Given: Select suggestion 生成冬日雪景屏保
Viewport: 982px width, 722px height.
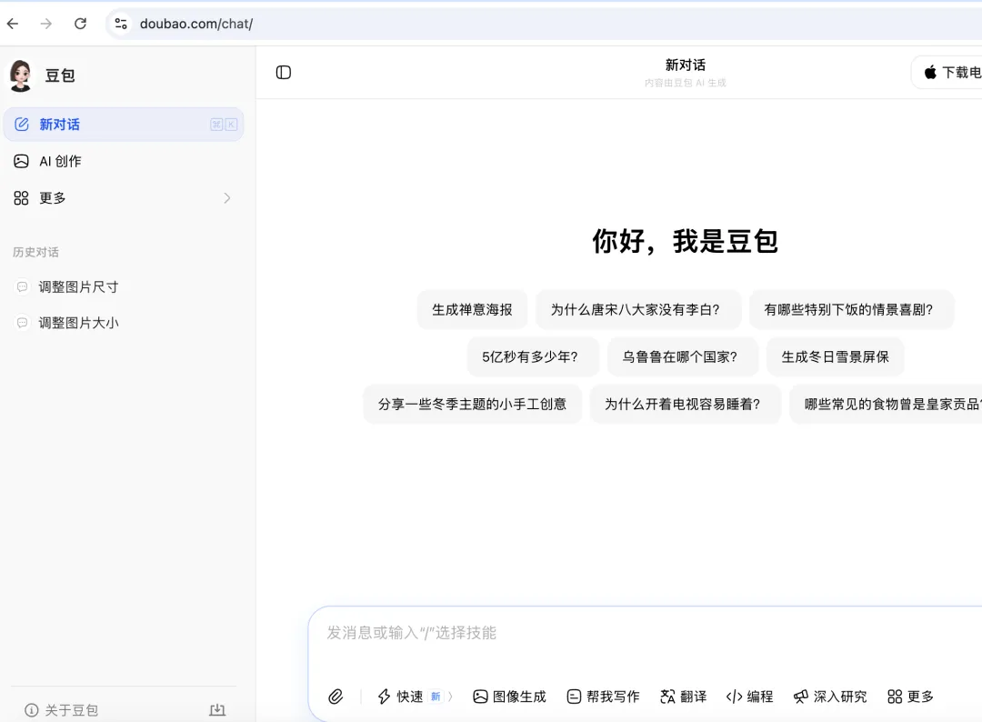Looking at the screenshot, I should point(836,357).
